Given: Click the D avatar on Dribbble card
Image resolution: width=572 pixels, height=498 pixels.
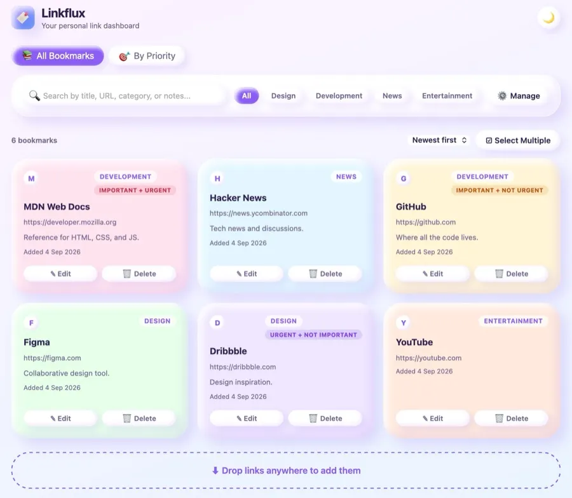Looking at the screenshot, I should pos(217,323).
